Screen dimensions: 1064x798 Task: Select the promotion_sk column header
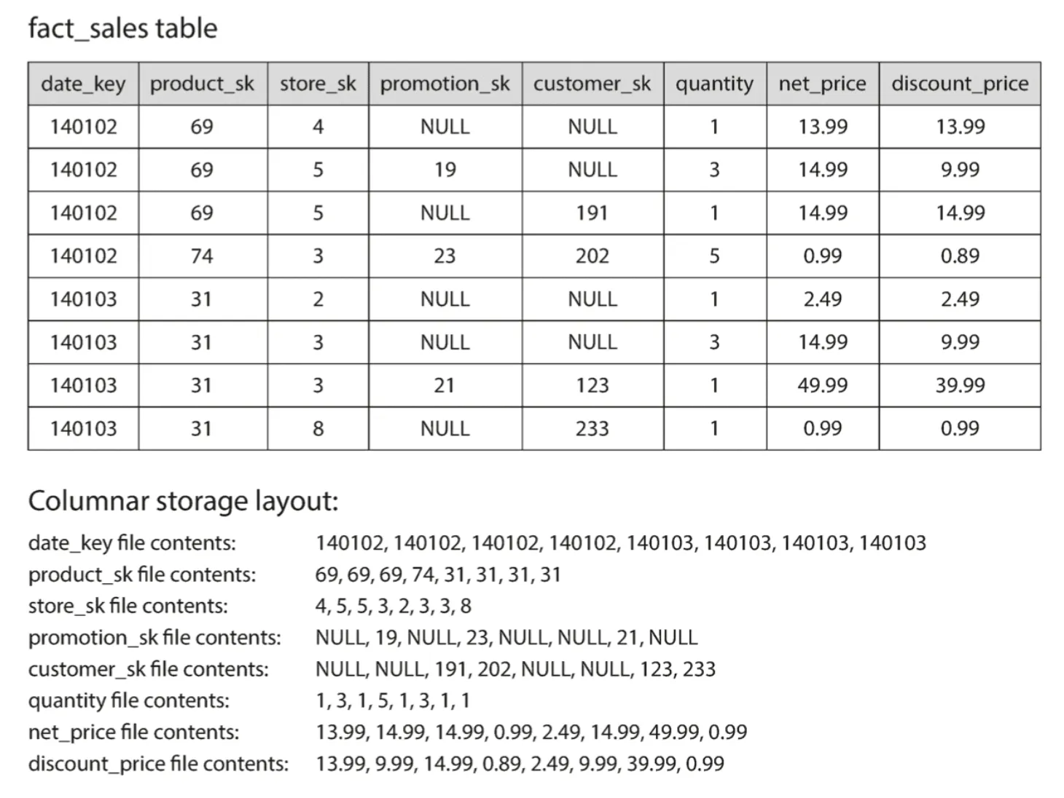tap(445, 84)
